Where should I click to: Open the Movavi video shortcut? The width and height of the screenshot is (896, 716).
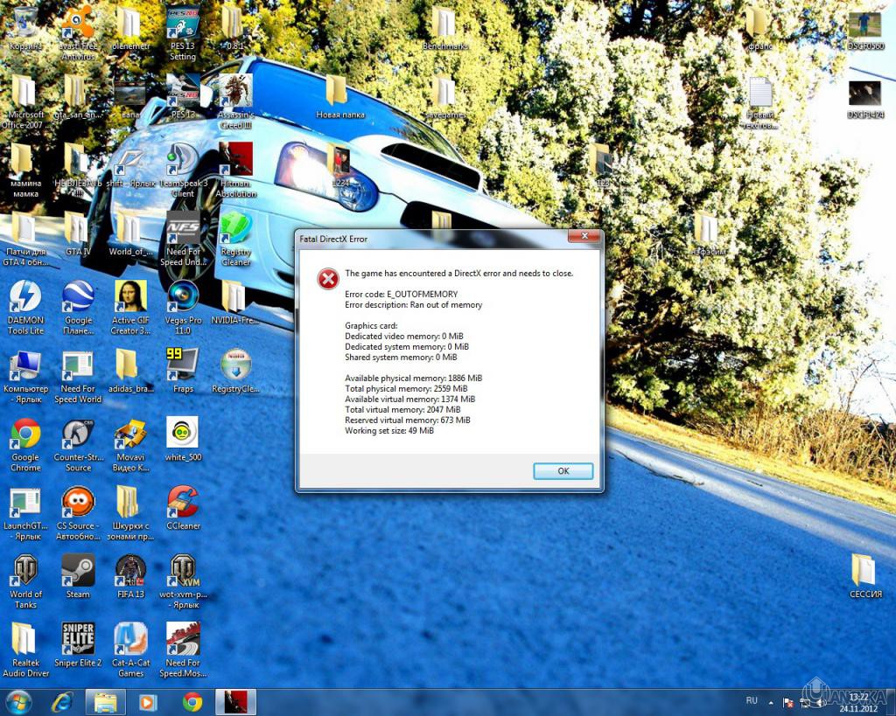(130, 444)
